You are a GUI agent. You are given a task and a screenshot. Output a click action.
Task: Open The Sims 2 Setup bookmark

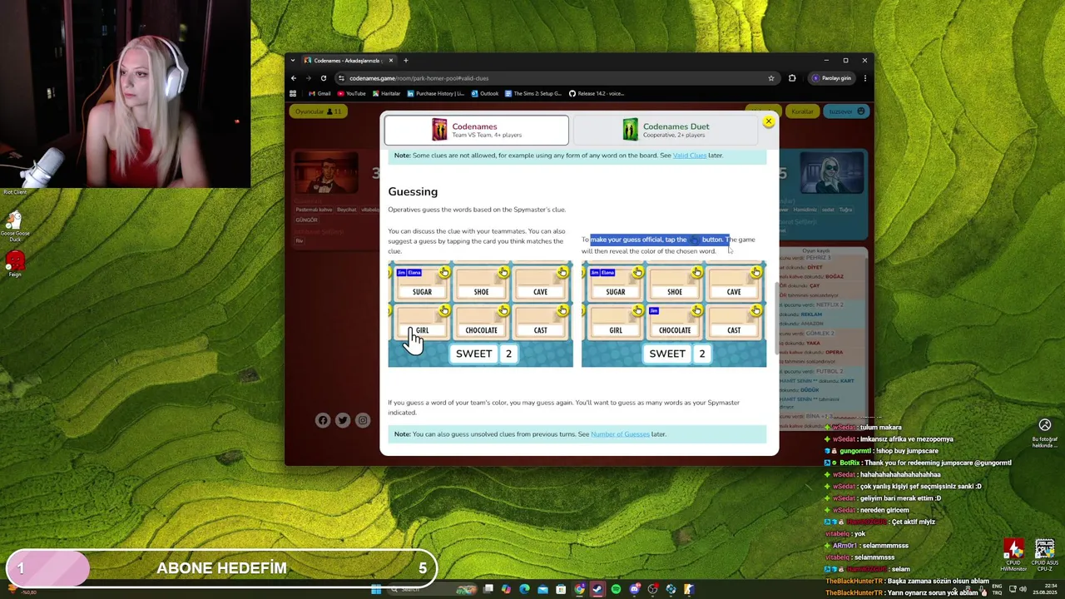coord(533,93)
